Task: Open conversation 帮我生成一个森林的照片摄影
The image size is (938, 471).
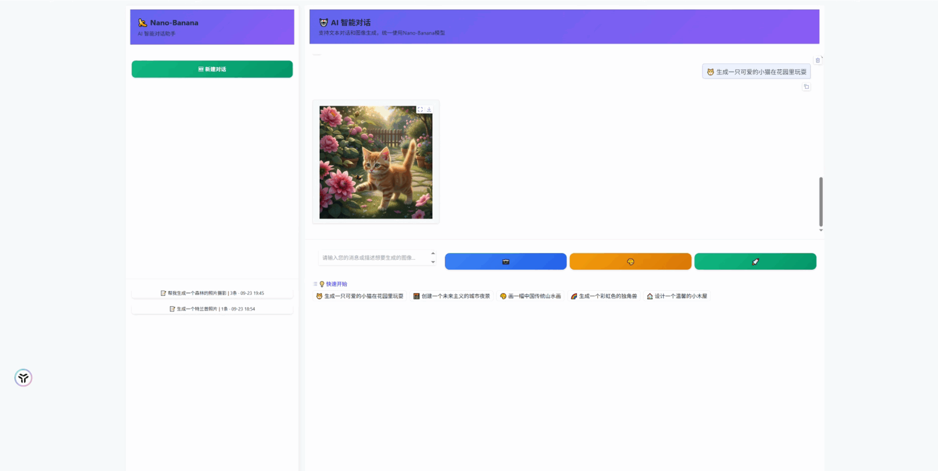Action: (x=212, y=292)
